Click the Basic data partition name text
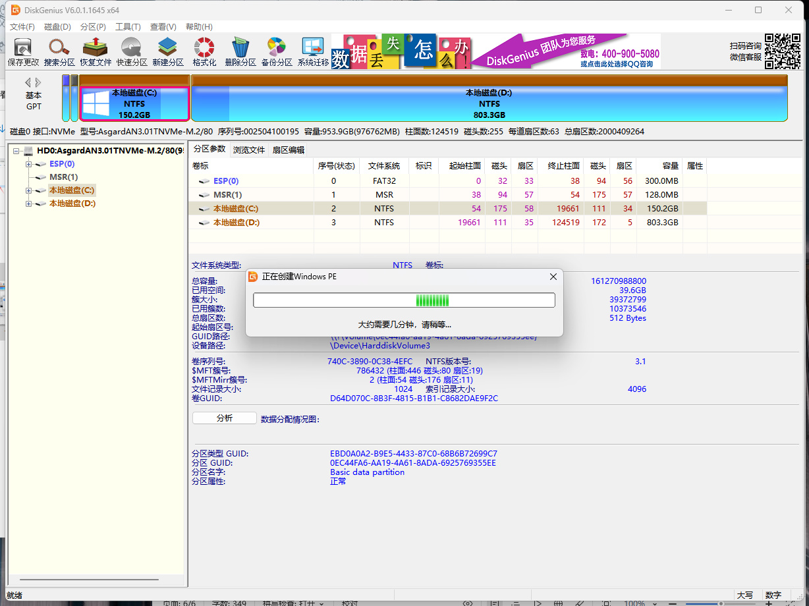This screenshot has width=809, height=606. (368, 472)
